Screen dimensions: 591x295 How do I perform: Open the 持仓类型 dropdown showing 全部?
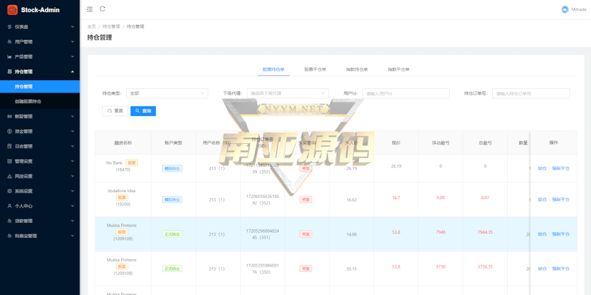[x=167, y=93]
